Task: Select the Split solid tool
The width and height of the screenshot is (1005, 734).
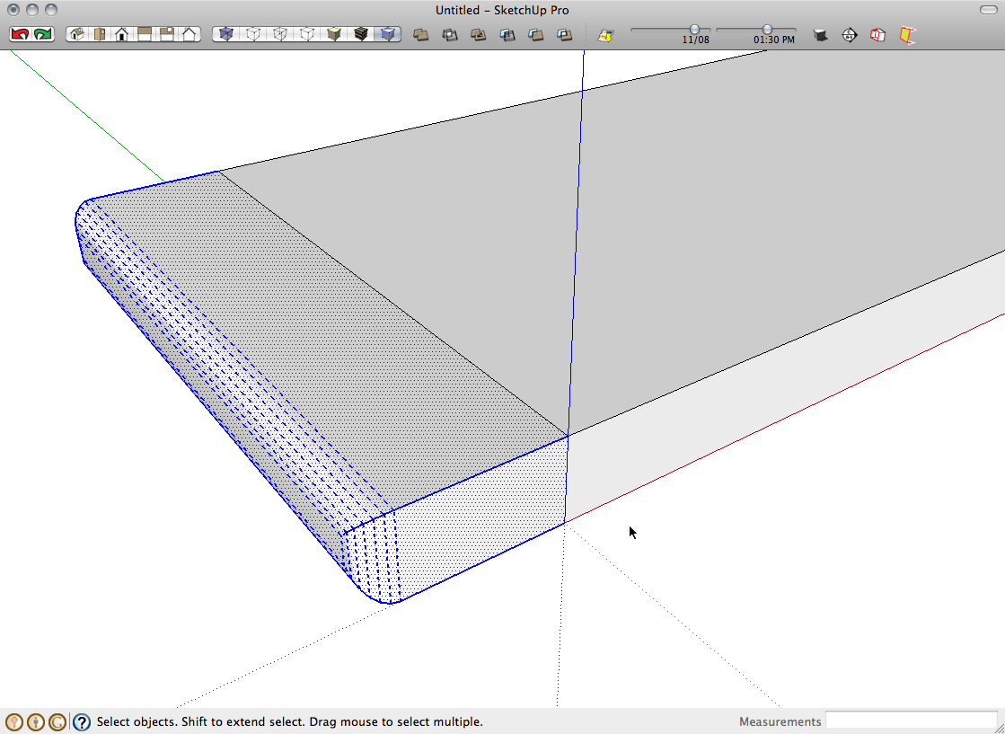Action: tap(564, 35)
